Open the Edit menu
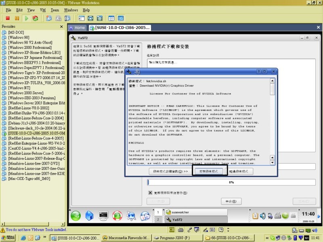This screenshot has width=323, height=242. 19,10
